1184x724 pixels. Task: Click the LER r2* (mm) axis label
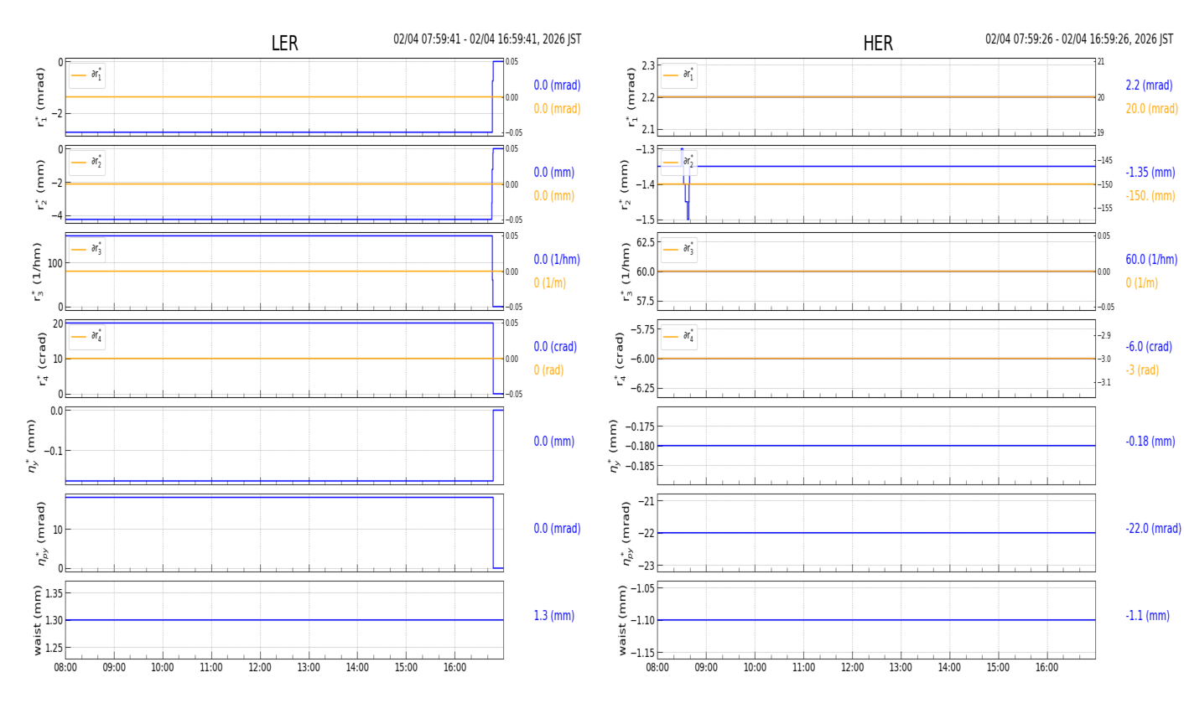point(39,184)
